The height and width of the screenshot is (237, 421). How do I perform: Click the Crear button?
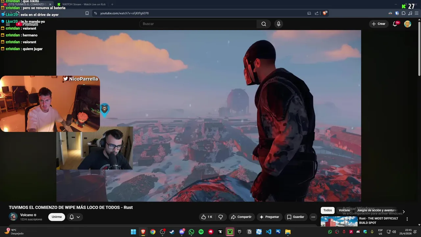379,24
